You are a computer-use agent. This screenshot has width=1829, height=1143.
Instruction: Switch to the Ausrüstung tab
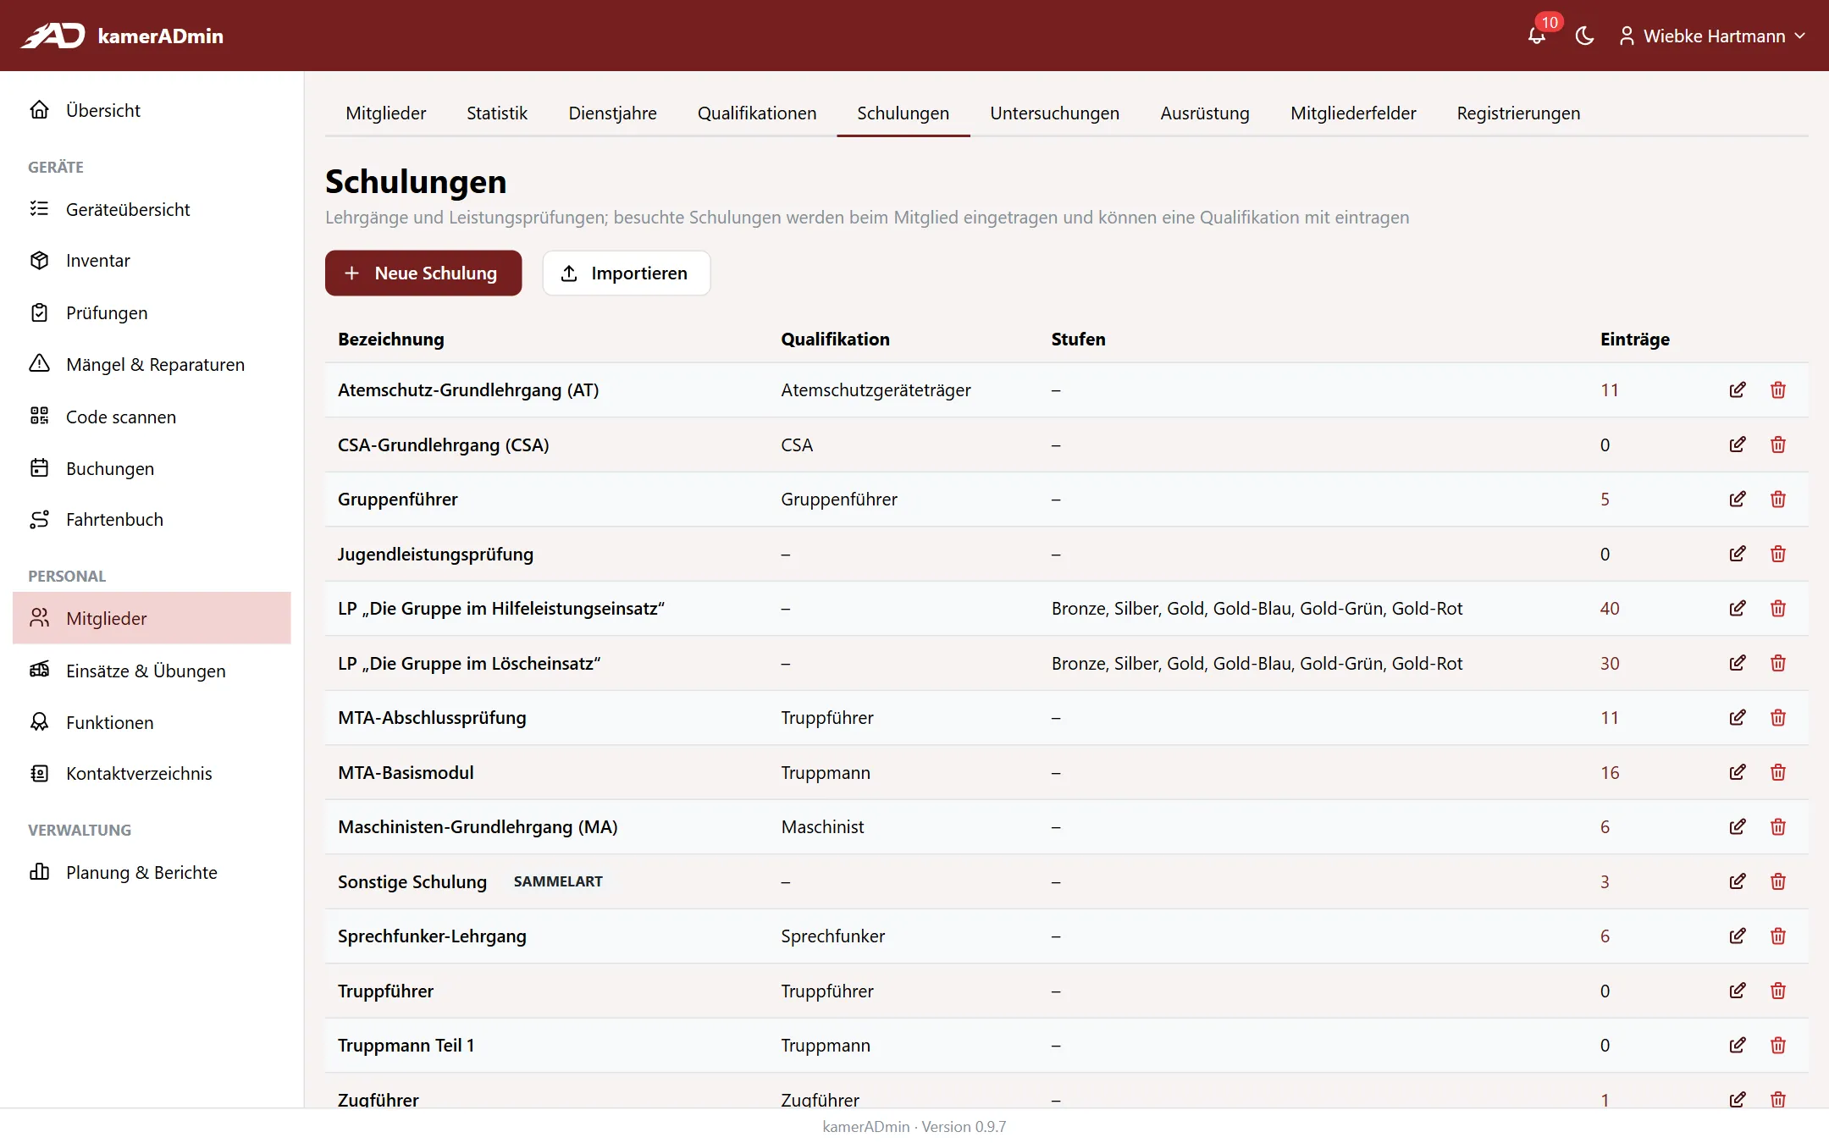click(x=1204, y=113)
